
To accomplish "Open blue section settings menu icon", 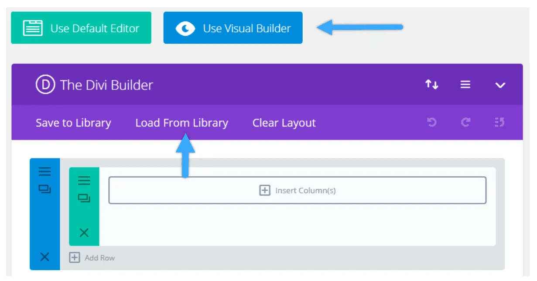I will pos(44,171).
